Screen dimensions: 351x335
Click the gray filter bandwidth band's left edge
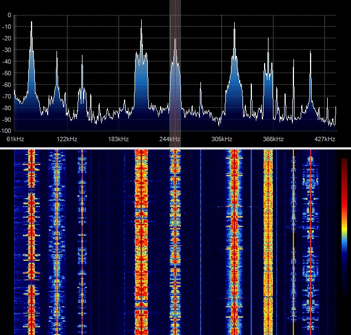pos(169,66)
